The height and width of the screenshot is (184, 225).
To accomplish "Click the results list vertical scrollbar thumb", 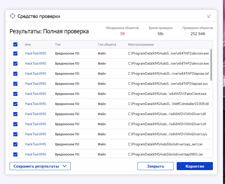I will click(x=211, y=65).
